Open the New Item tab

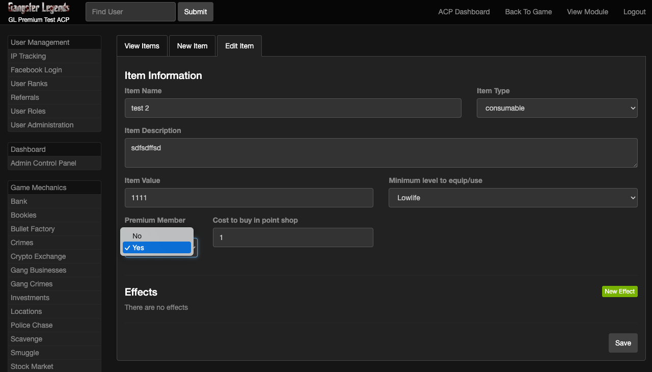click(x=192, y=46)
